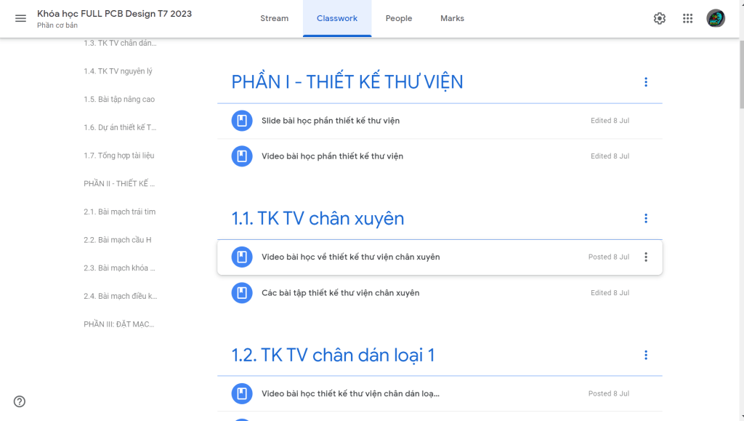Open more options for 1.1. TK TV chân xuyên
The image size is (744, 421).
[646, 218]
